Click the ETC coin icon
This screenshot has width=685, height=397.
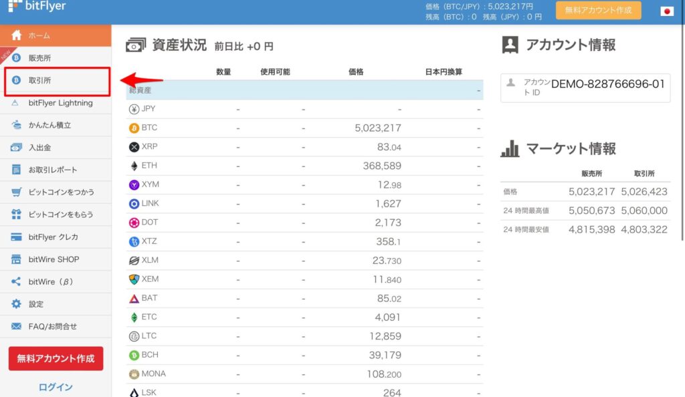(134, 317)
